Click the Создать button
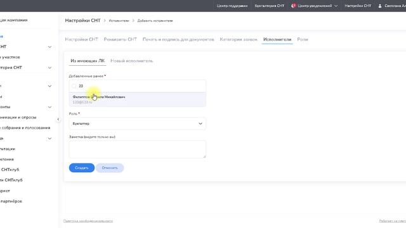Image resolution: width=406 pixels, height=228 pixels. coord(82,168)
